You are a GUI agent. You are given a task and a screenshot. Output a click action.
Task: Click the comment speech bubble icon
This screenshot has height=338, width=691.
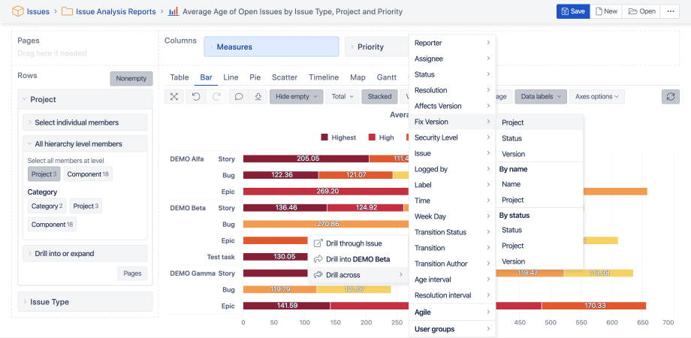tap(239, 96)
